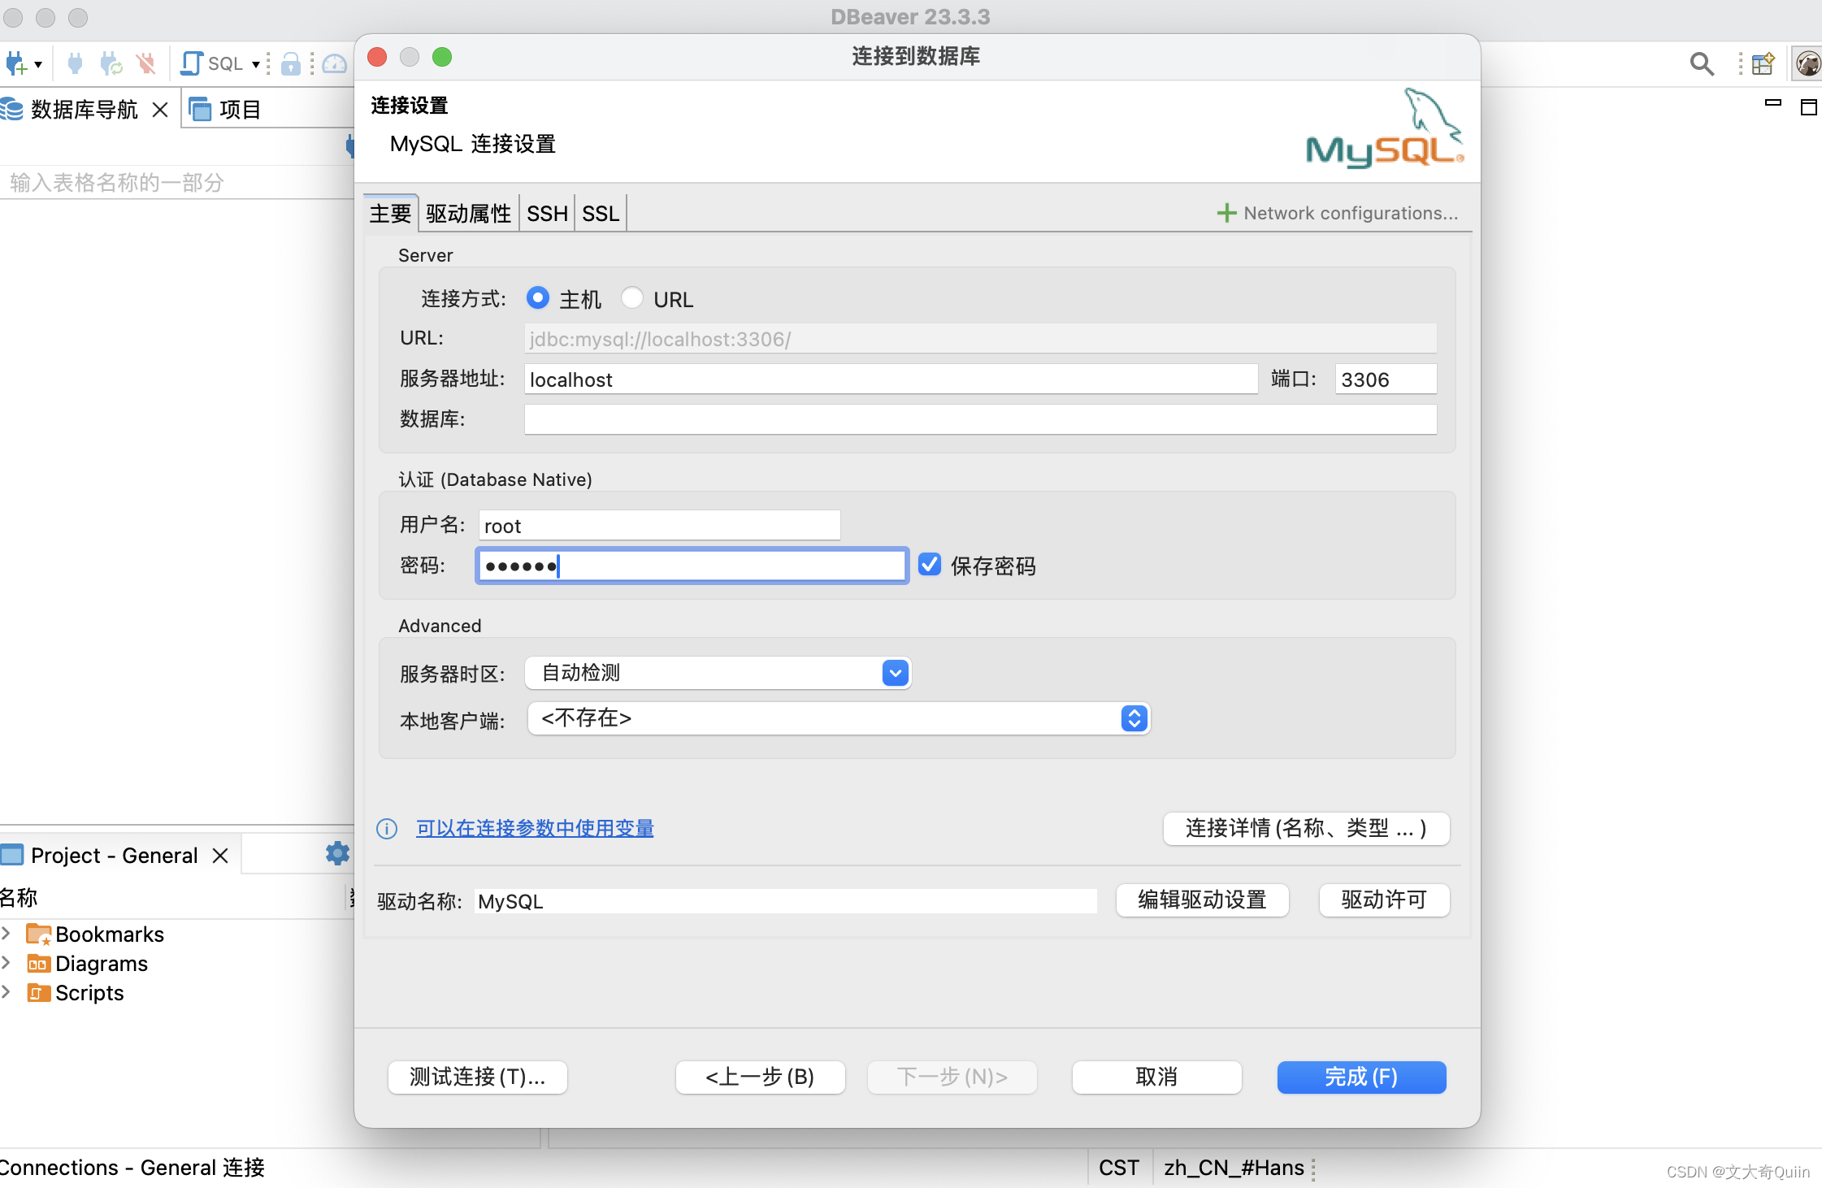
Task: Close the 数据库导航 tab
Action: (x=160, y=110)
